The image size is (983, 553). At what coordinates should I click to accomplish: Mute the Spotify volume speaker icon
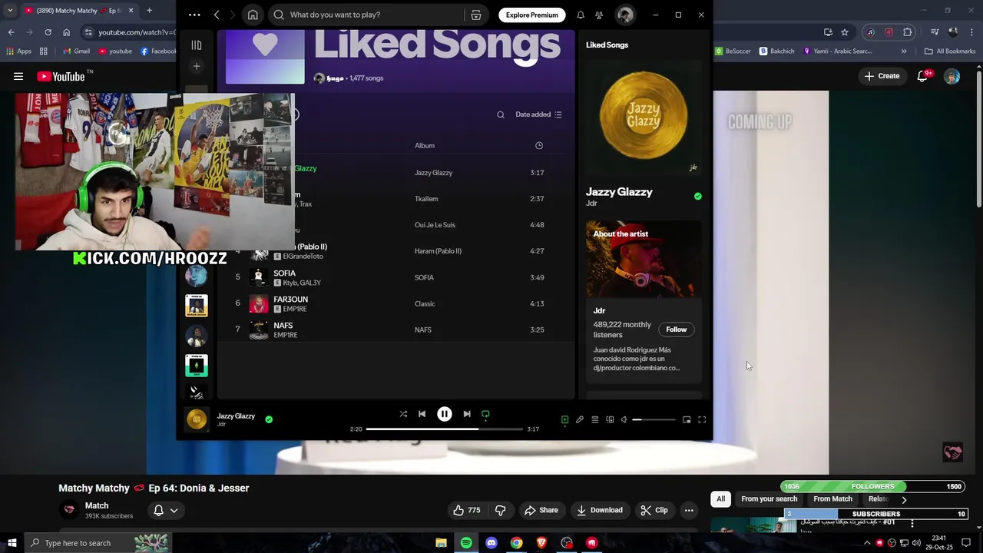[x=624, y=419]
